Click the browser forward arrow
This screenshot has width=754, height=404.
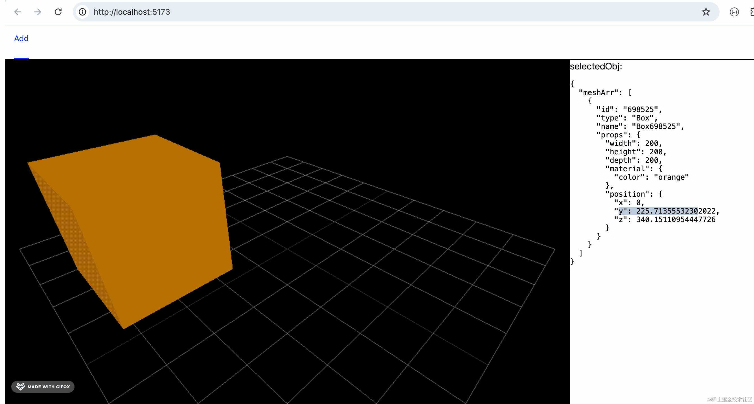pyautogui.click(x=38, y=12)
